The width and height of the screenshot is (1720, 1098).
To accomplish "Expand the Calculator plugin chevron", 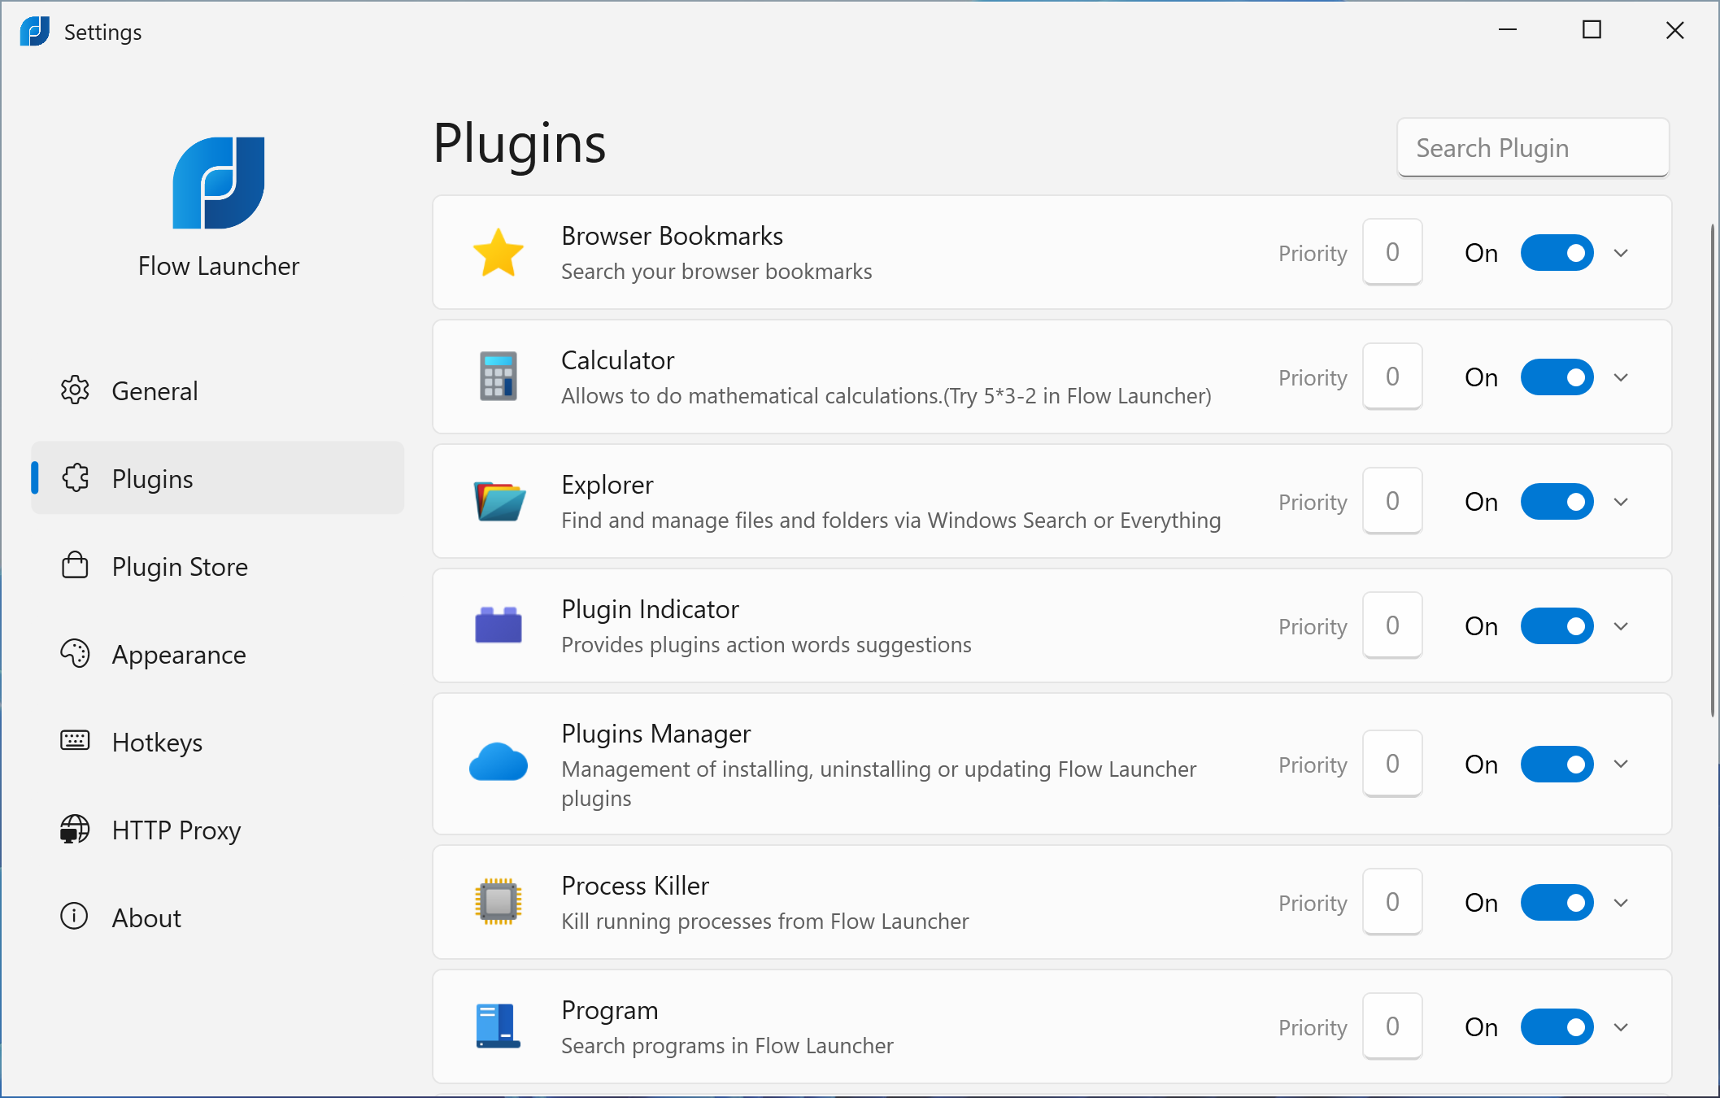I will pos(1621,377).
